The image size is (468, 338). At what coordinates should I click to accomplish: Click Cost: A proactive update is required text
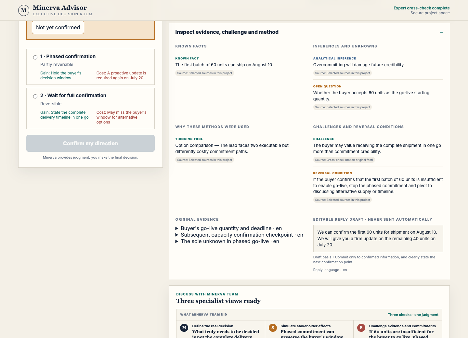click(121, 75)
